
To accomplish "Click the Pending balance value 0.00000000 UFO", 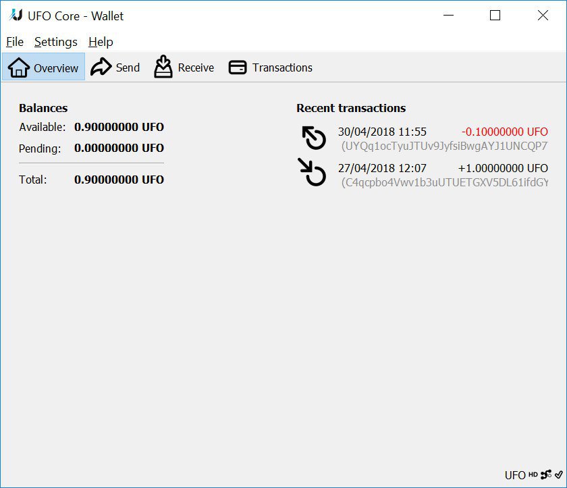I will tap(119, 148).
